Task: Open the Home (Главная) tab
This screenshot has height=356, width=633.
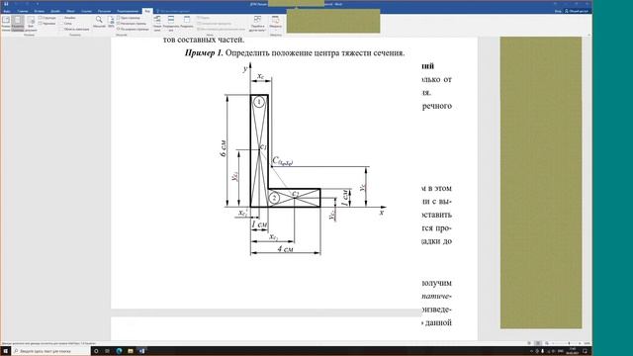Action: (23, 11)
